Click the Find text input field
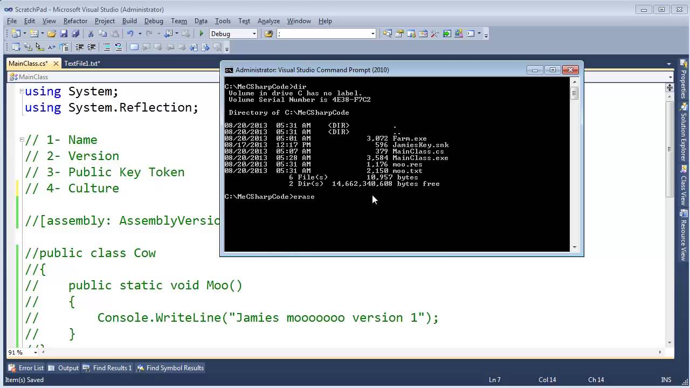Screen dimensions: 690x388 coord(322,33)
